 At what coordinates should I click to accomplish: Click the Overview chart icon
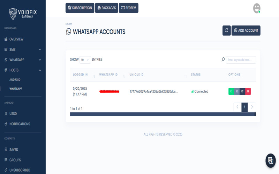(6, 39)
